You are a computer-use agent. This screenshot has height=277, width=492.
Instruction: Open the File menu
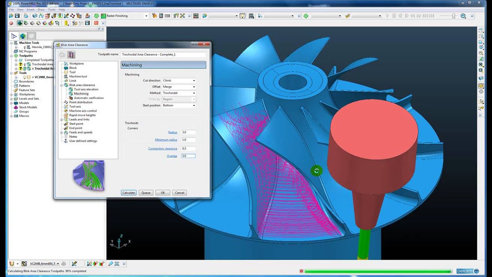[11, 9]
